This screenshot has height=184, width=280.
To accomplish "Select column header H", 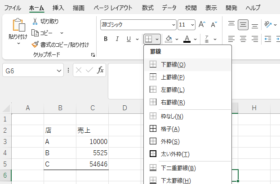I will [254, 108].
